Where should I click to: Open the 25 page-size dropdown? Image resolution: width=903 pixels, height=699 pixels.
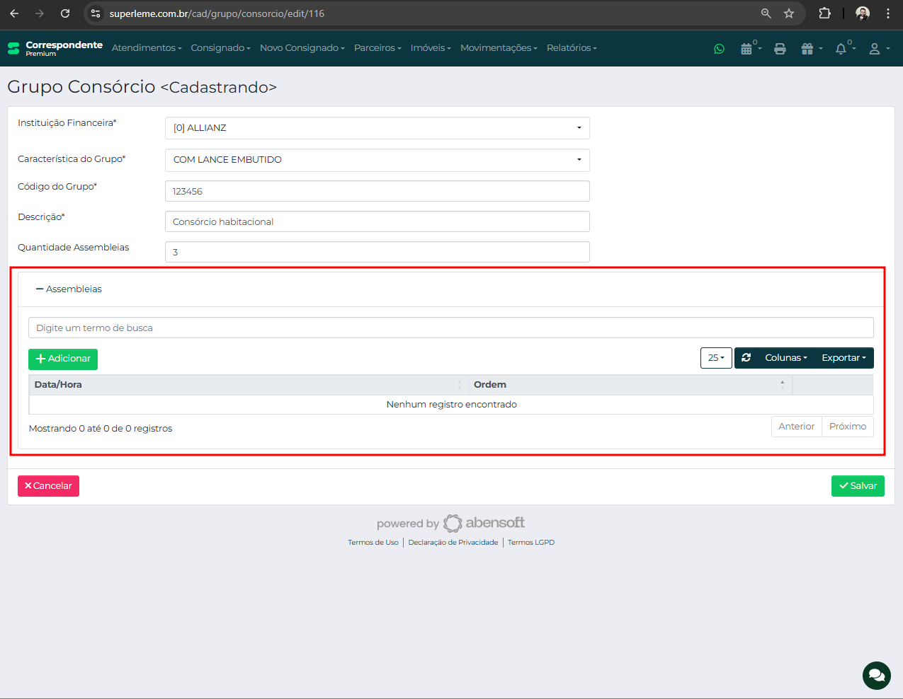(715, 358)
